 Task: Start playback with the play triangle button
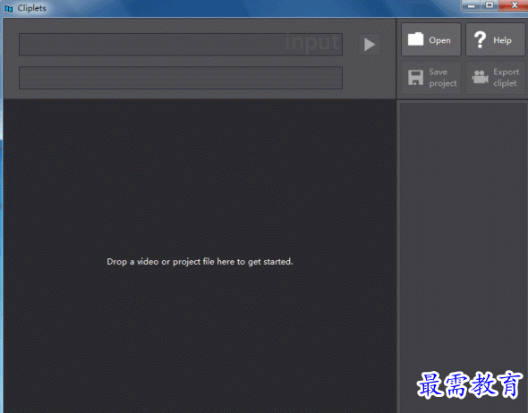tap(370, 45)
